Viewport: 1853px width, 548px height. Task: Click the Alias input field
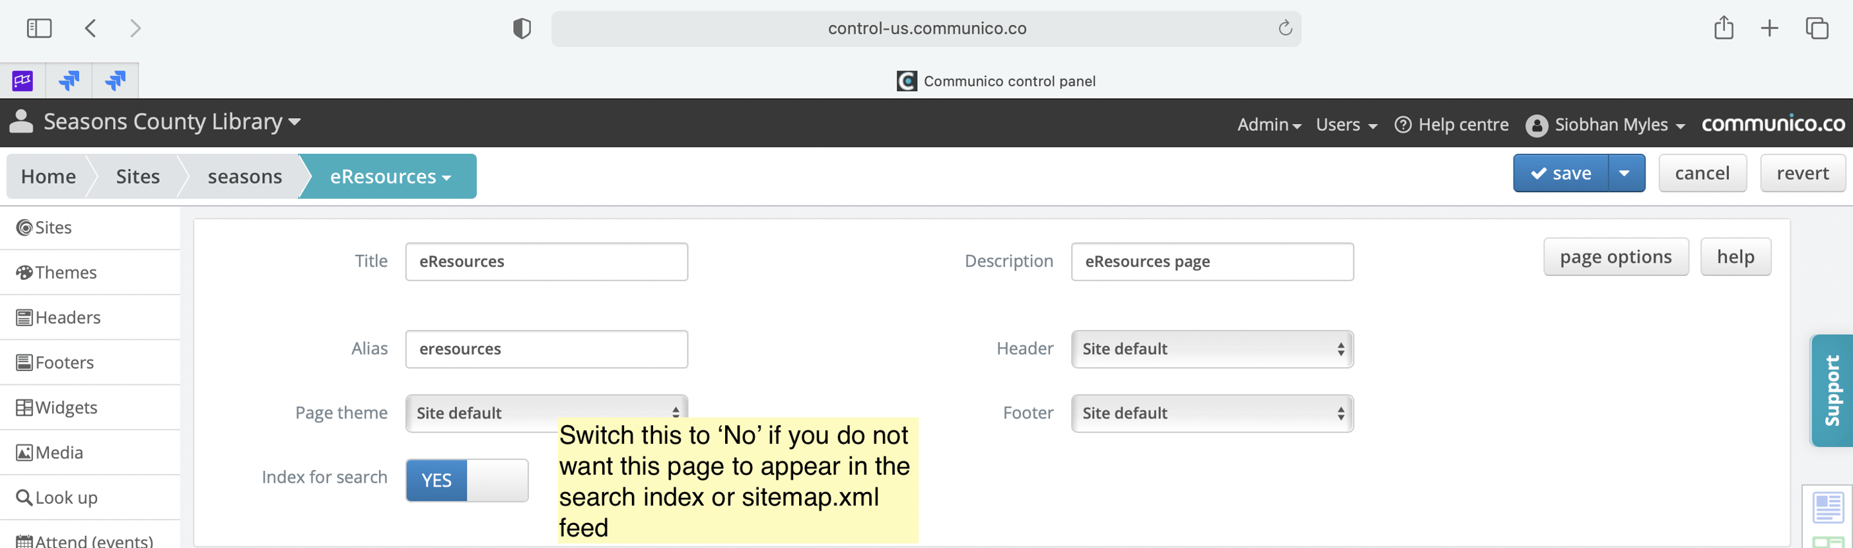click(x=547, y=349)
